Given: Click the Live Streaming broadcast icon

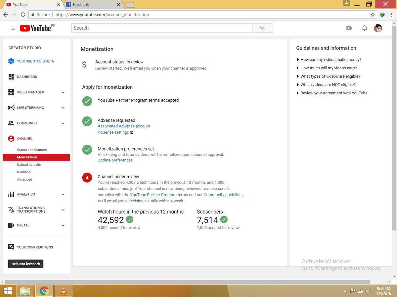Looking at the screenshot, I should [11, 108].
